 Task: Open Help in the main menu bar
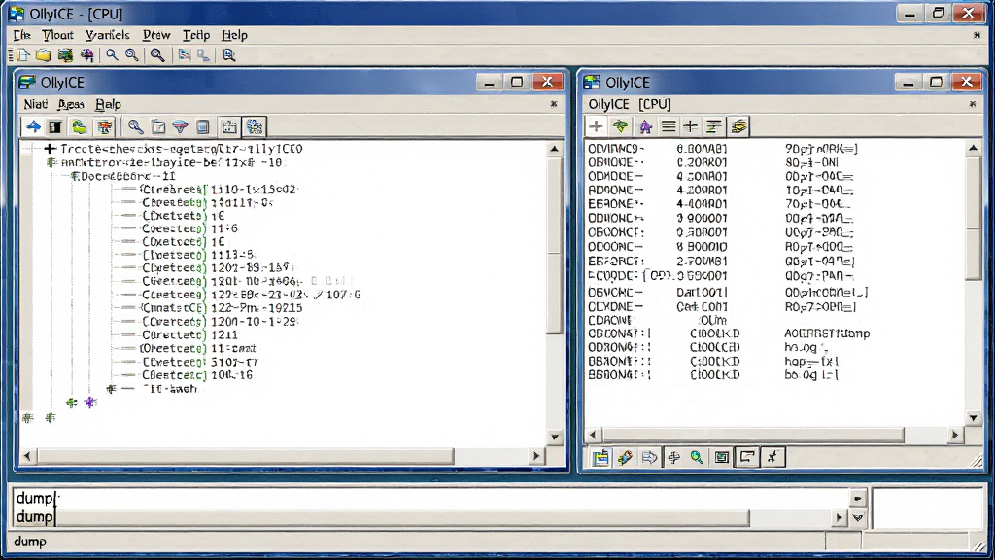(x=235, y=35)
